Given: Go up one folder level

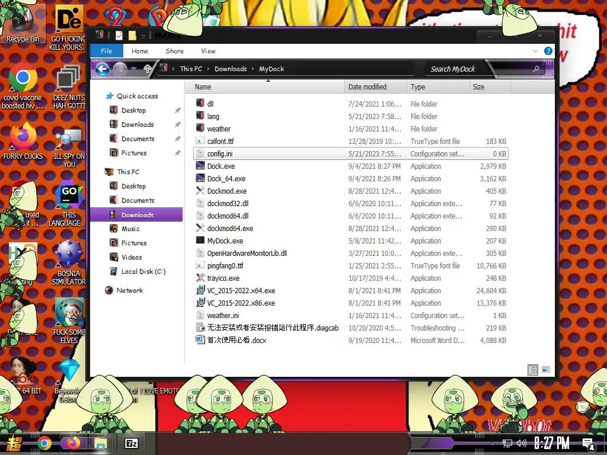Looking at the screenshot, I should [147, 69].
